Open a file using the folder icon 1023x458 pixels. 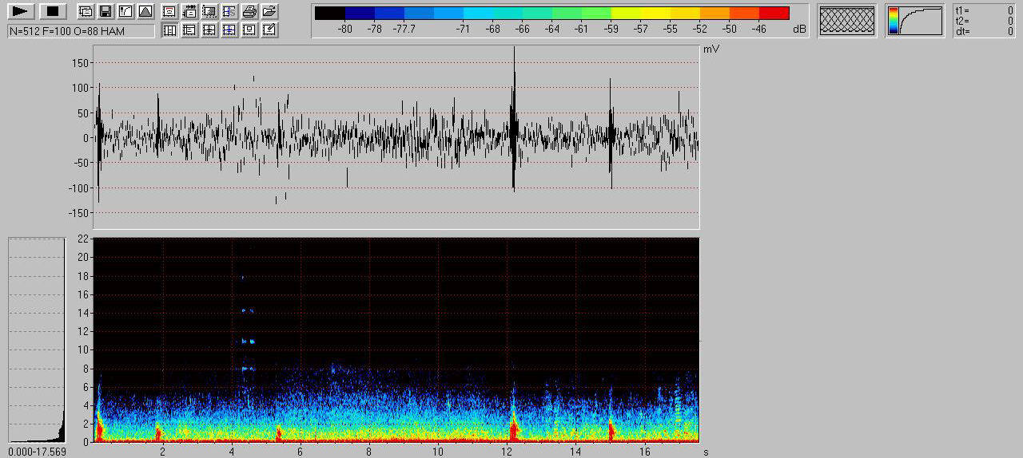(269, 11)
